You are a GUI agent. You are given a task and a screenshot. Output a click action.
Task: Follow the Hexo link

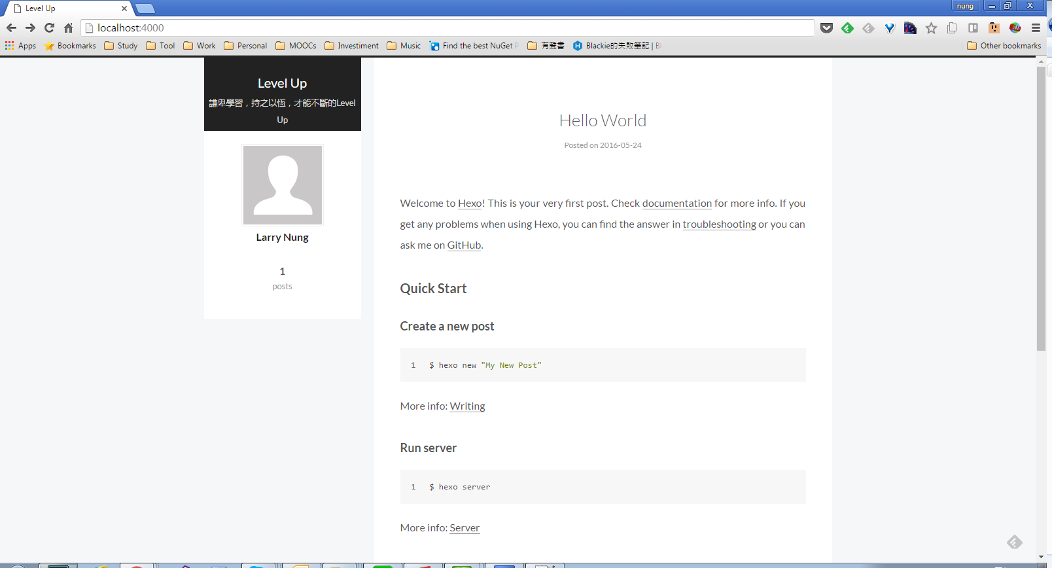[x=470, y=204]
